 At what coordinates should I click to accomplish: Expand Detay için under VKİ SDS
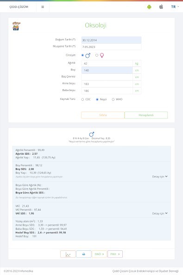click(160, 213)
